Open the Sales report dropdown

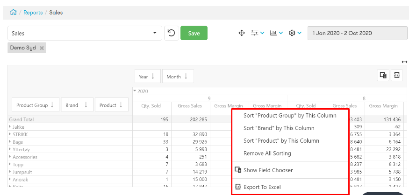point(85,33)
